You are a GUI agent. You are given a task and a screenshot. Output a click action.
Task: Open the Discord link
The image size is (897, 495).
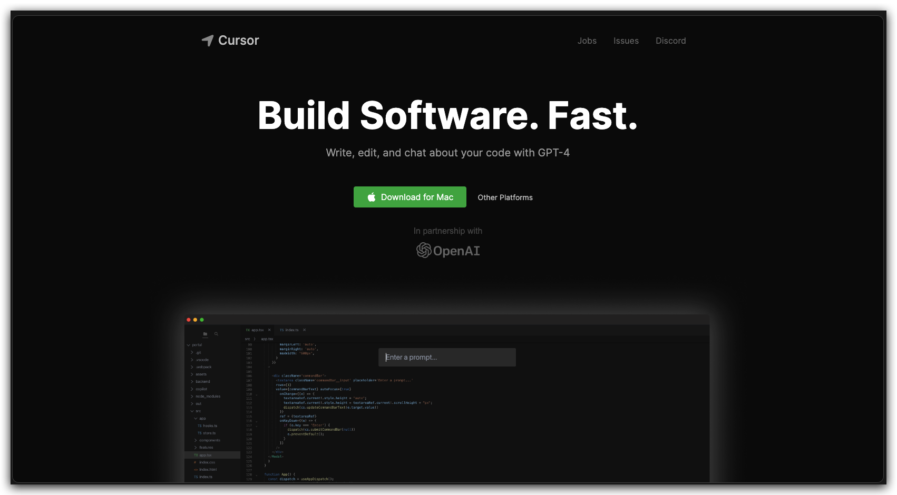click(671, 41)
